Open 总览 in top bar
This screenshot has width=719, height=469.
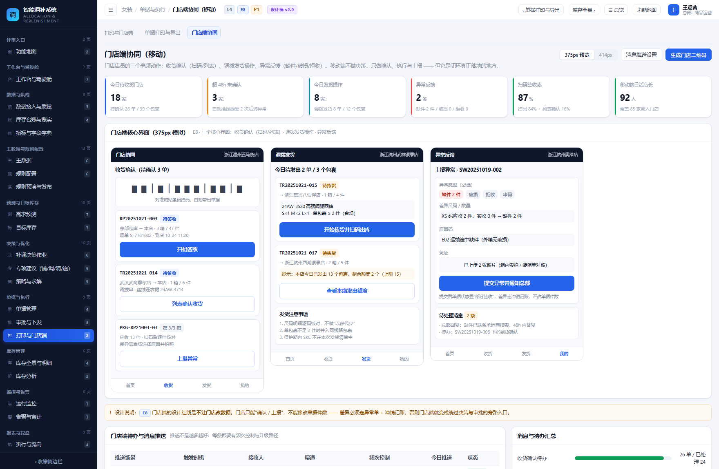pos(616,10)
